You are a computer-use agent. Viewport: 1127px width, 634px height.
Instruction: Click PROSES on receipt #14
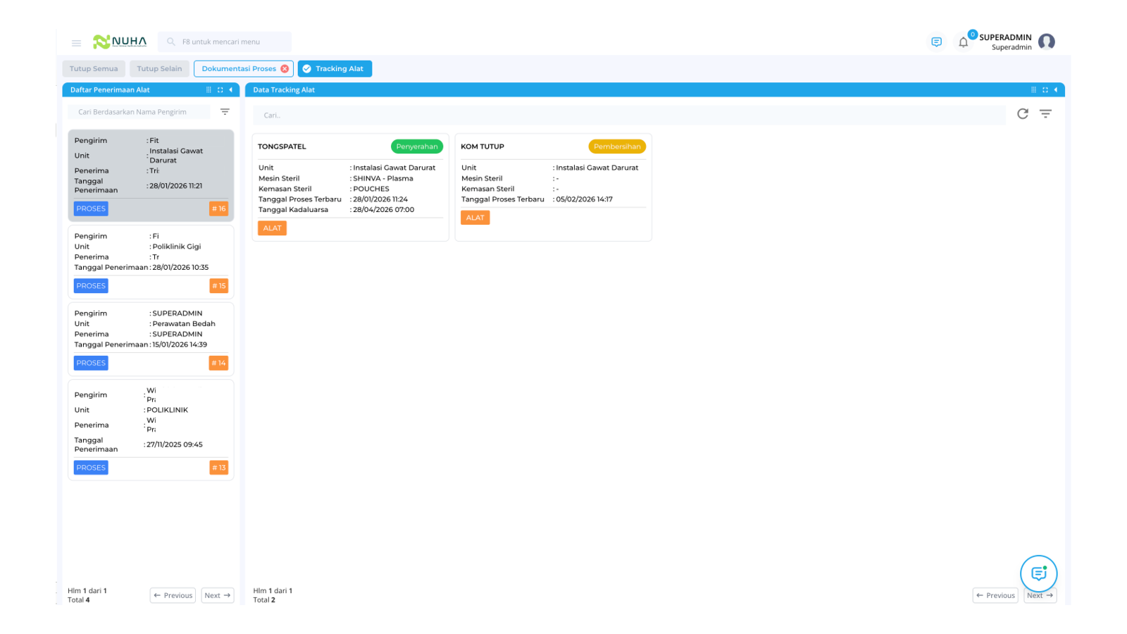click(x=91, y=363)
